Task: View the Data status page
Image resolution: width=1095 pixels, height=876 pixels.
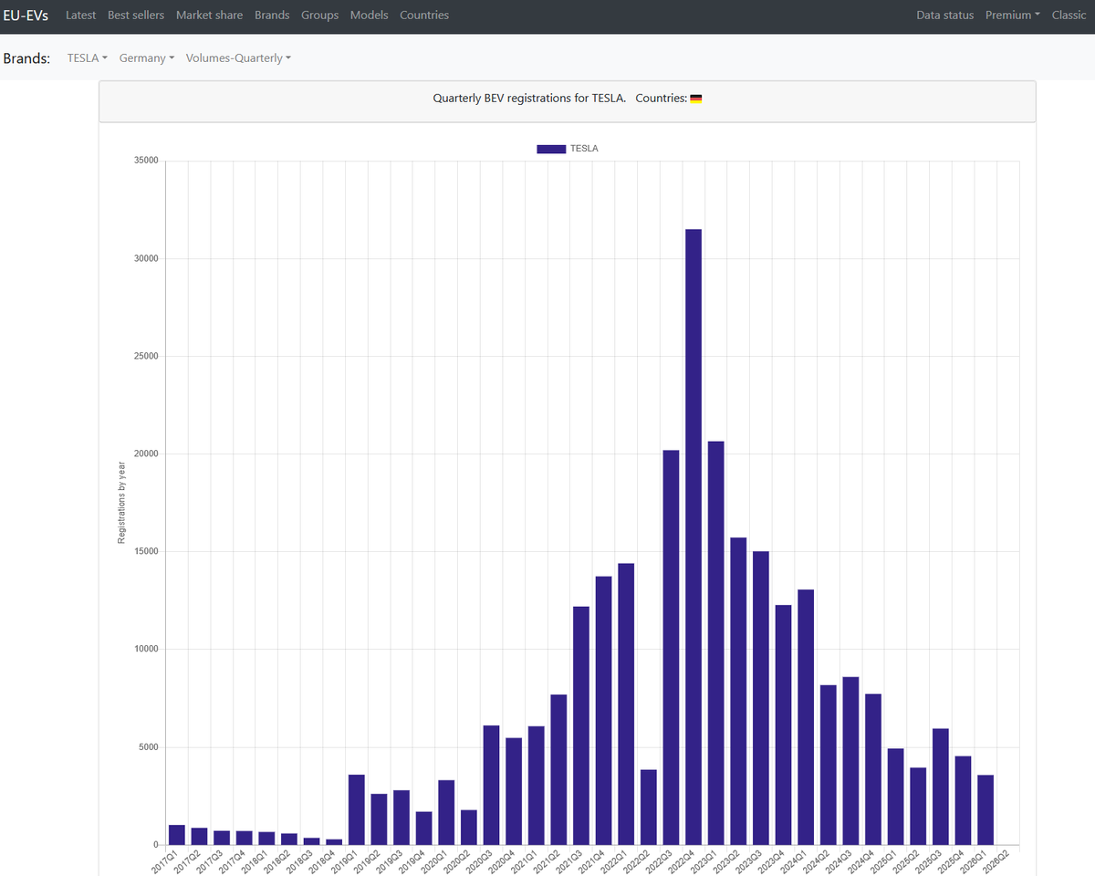Action: [x=944, y=16]
